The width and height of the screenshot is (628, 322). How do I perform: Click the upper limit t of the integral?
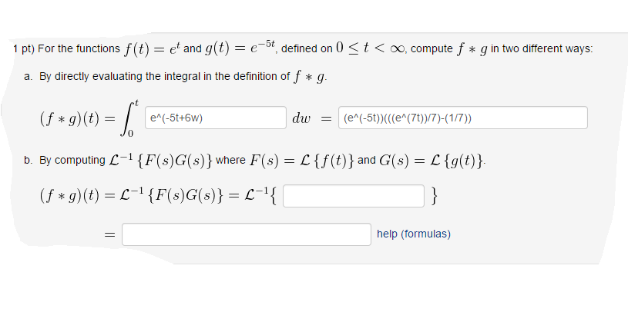click(x=135, y=101)
